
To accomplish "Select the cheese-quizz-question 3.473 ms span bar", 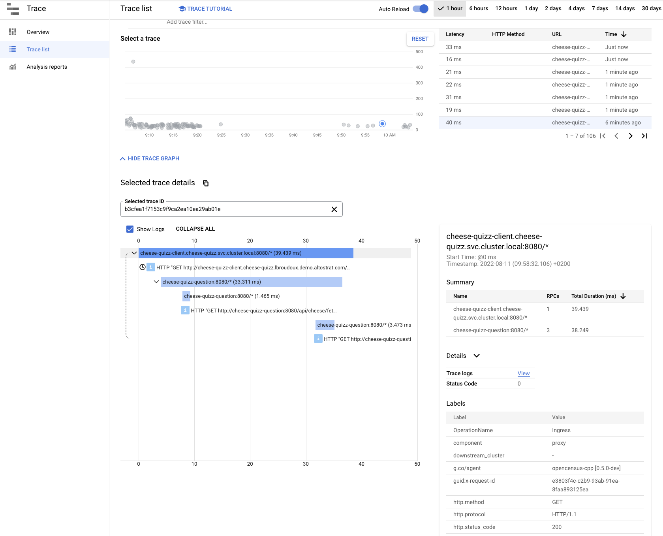I will click(x=325, y=325).
